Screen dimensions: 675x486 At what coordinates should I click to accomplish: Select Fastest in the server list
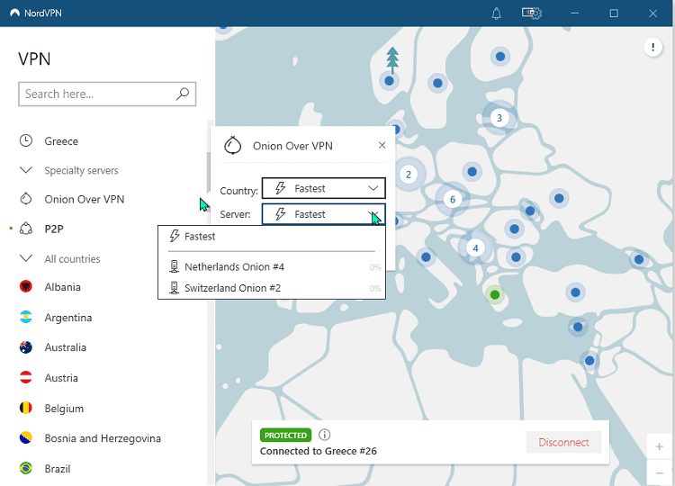click(x=272, y=237)
